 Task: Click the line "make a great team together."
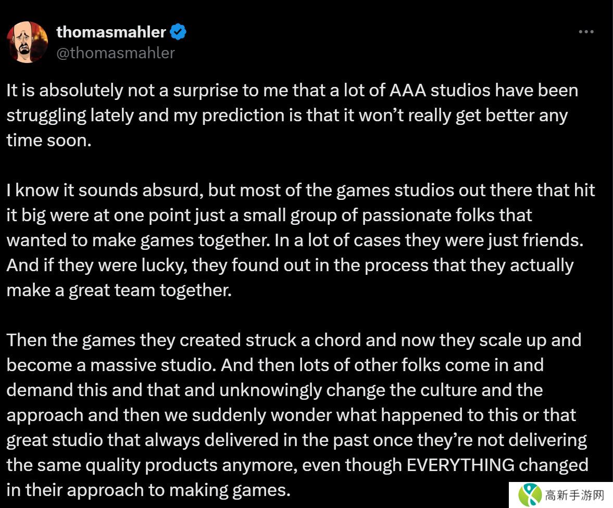[x=119, y=290]
